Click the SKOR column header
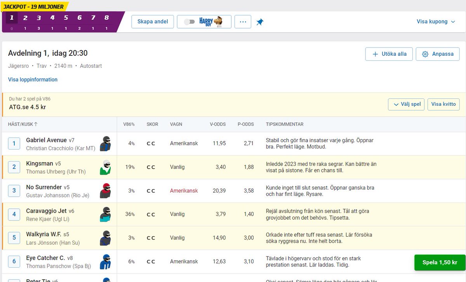Screen dimensions: 466x282 click(x=152, y=124)
